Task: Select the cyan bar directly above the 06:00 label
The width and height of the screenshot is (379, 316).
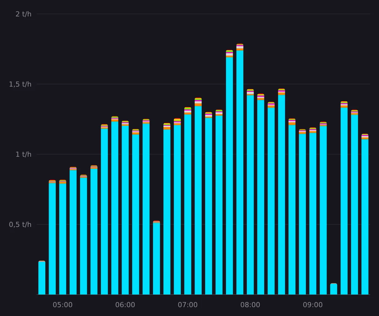Action: pos(125,210)
